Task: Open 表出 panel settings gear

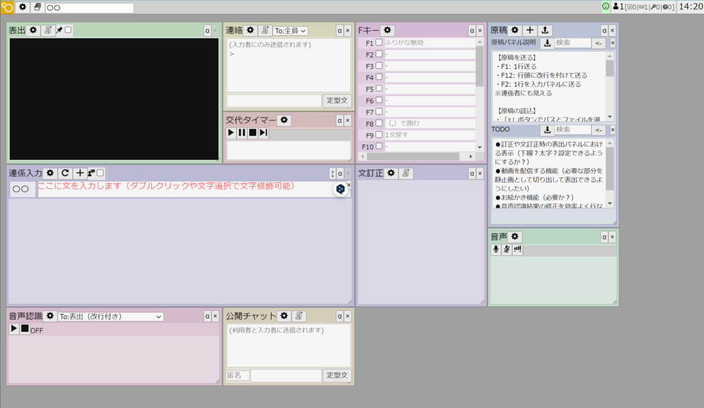Action: [33, 30]
